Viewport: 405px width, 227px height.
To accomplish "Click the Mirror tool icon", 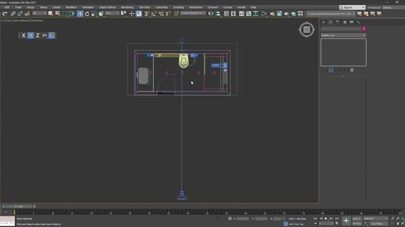I will [x=211, y=14].
